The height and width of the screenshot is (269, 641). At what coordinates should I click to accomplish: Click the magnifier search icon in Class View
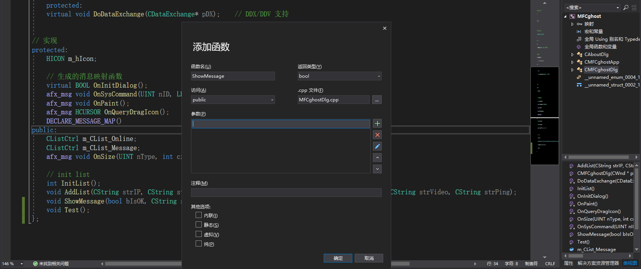[626, 8]
